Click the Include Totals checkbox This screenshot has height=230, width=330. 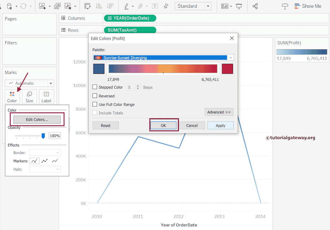pyautogui.click(x=95, y=113)
